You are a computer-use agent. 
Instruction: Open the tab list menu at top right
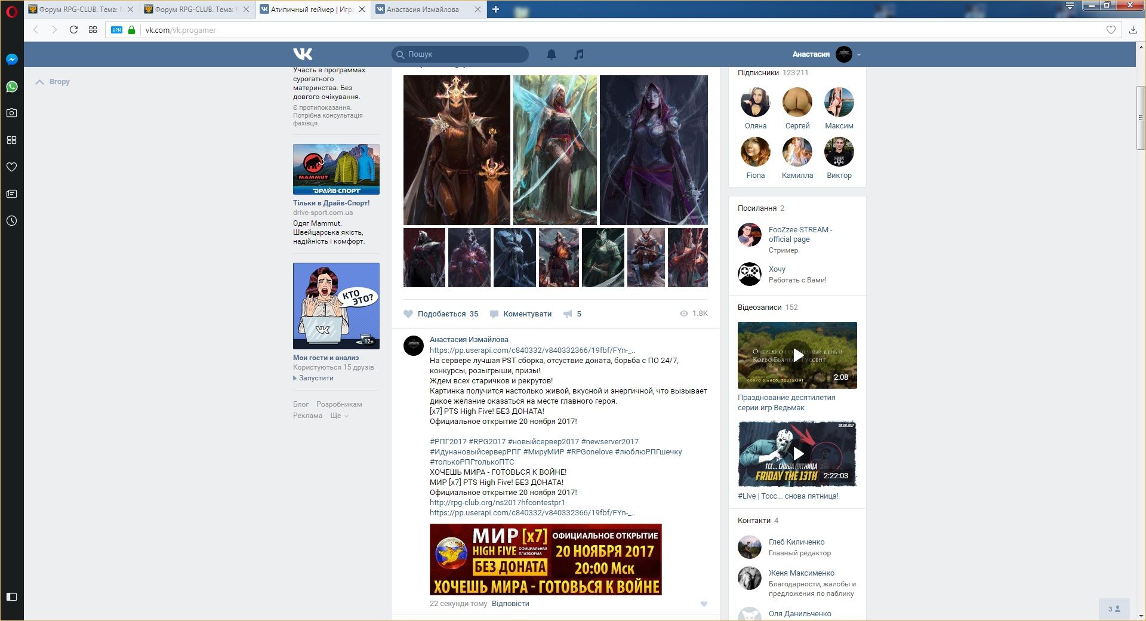1070,6
